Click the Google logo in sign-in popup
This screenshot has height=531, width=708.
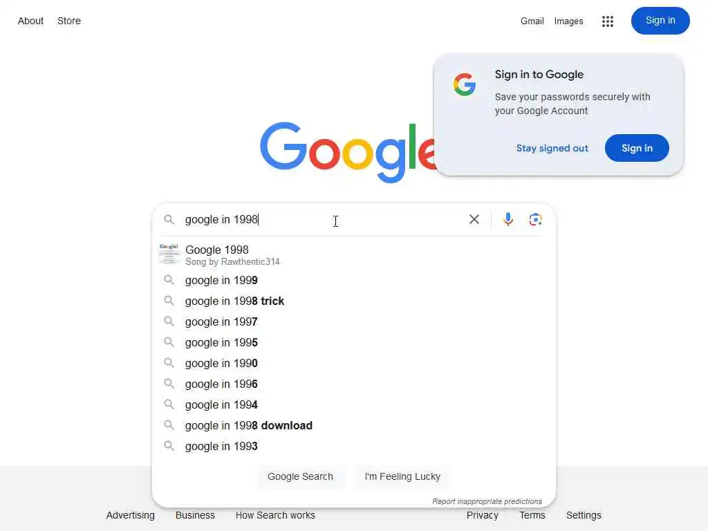(x=465, y=85)
